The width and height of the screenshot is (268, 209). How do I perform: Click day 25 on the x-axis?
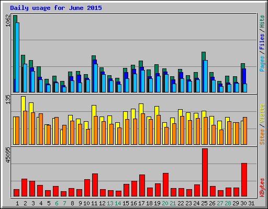[204, 203]
